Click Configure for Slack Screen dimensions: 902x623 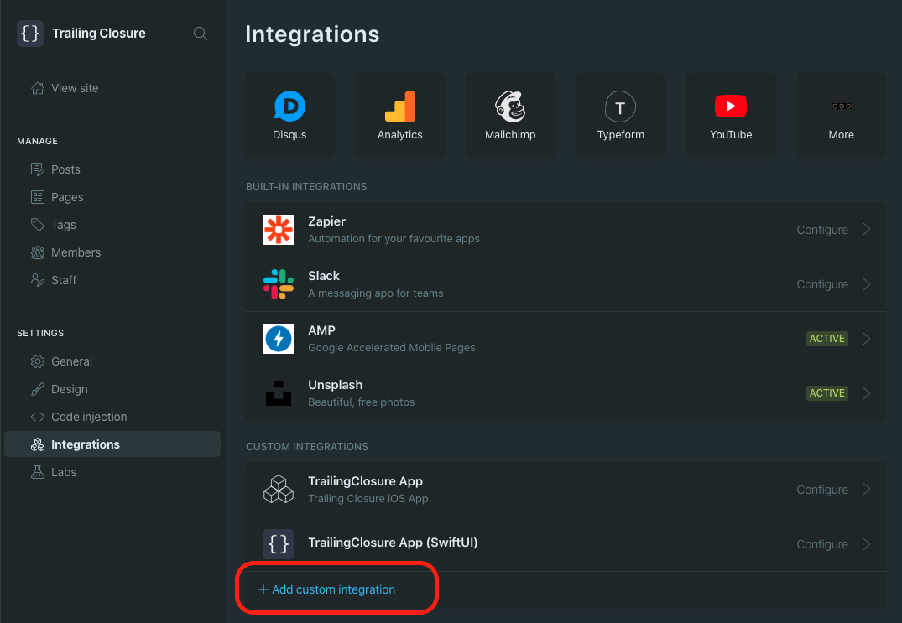coord(822,284)
